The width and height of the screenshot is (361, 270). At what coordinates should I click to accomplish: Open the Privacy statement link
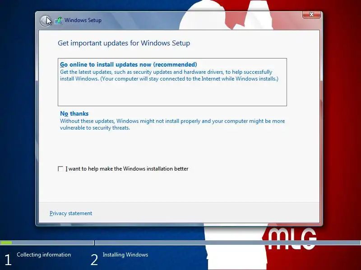click(71, 213)
